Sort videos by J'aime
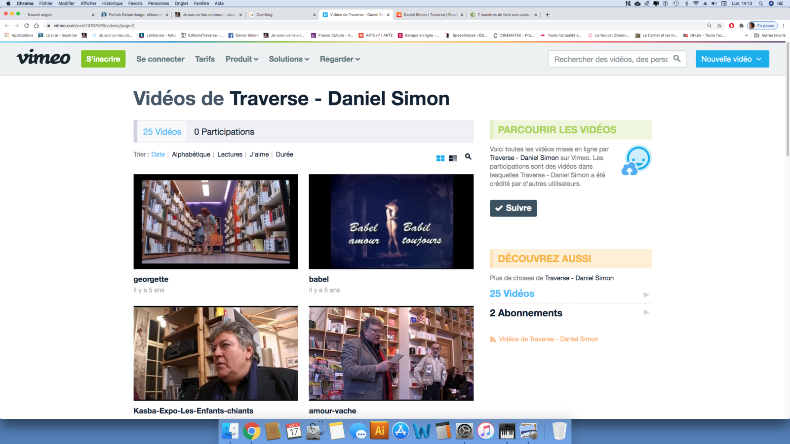This screenshot has width=790, height=444. tap(259, 154)
